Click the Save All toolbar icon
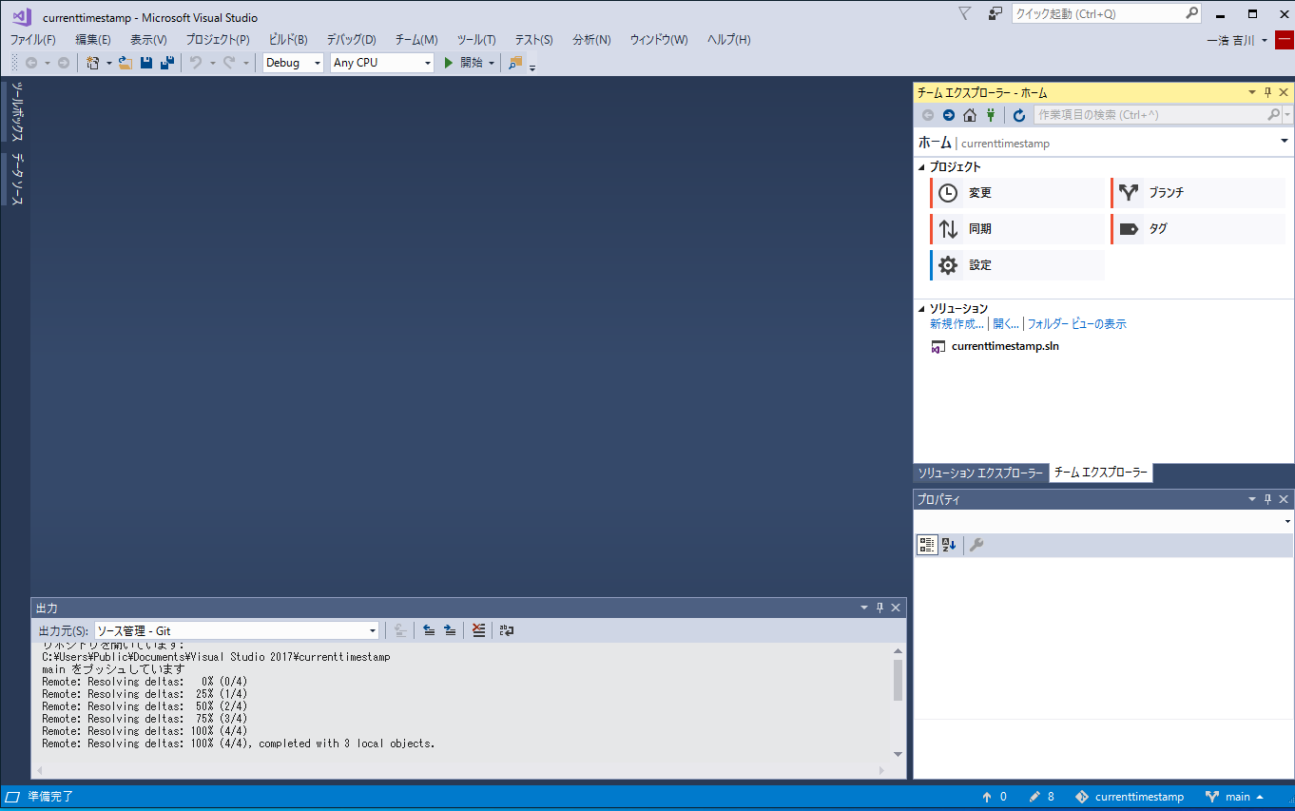Viewport: 1295px width, 811px height. point(167,63)
